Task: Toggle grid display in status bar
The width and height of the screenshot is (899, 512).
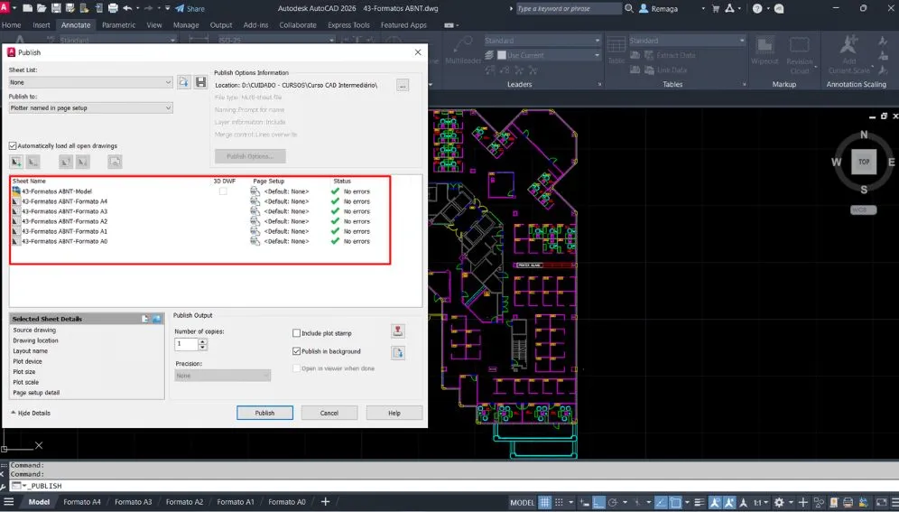Action: coord(545,502)
